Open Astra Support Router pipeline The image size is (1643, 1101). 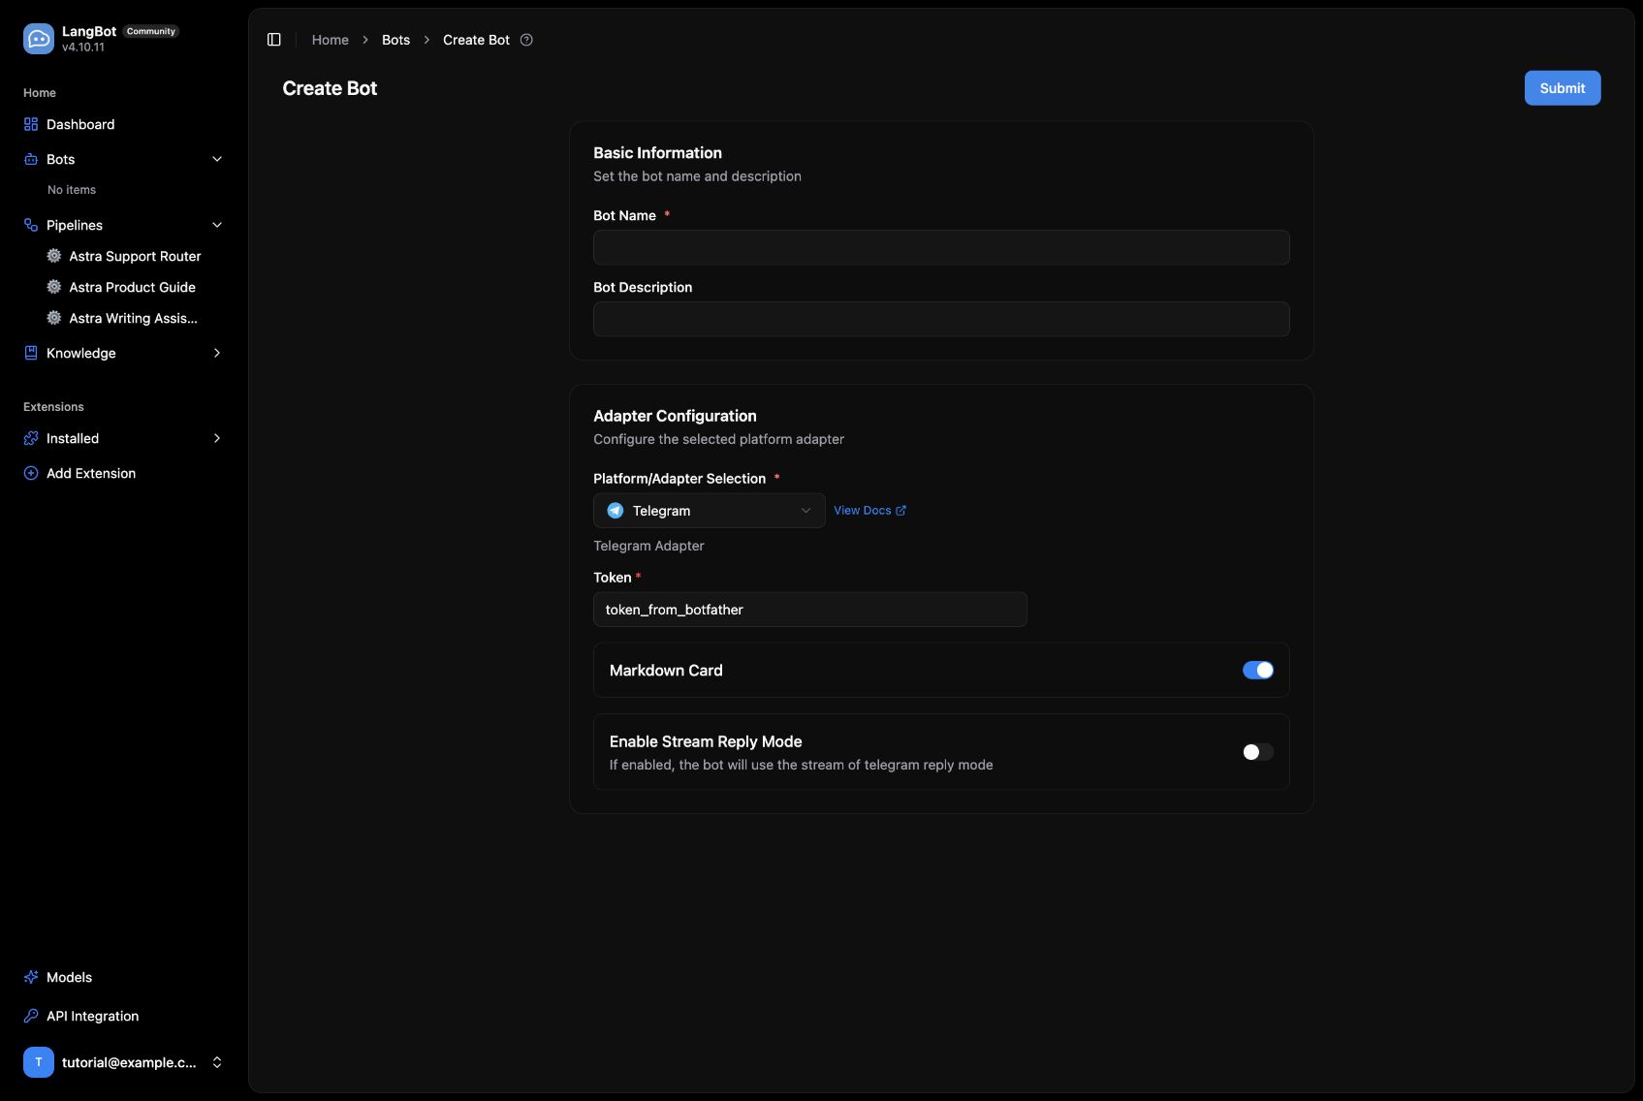click(x=135, y=256)
